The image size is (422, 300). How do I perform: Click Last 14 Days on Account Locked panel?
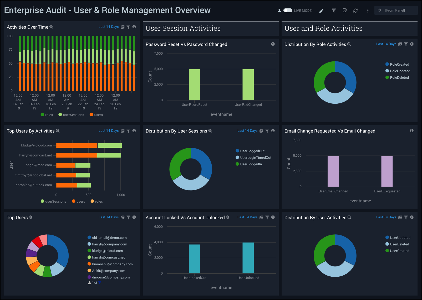coord(247,217)
